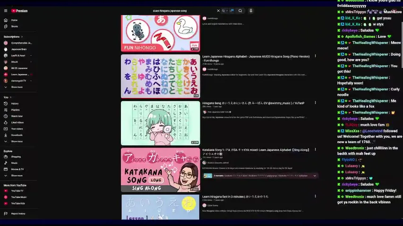Open Playlists in the sidebar
The height and width of the screenshot is (226, 403).
tap(12, 110)
